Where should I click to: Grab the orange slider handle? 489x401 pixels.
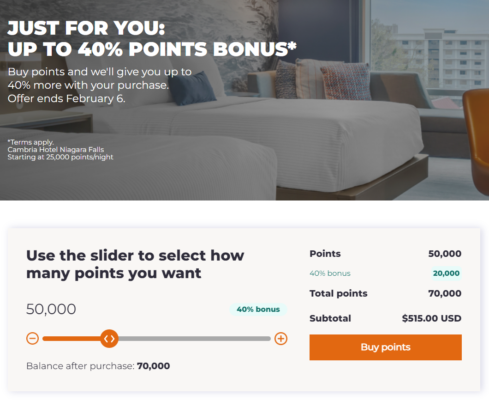coord(109,339)
